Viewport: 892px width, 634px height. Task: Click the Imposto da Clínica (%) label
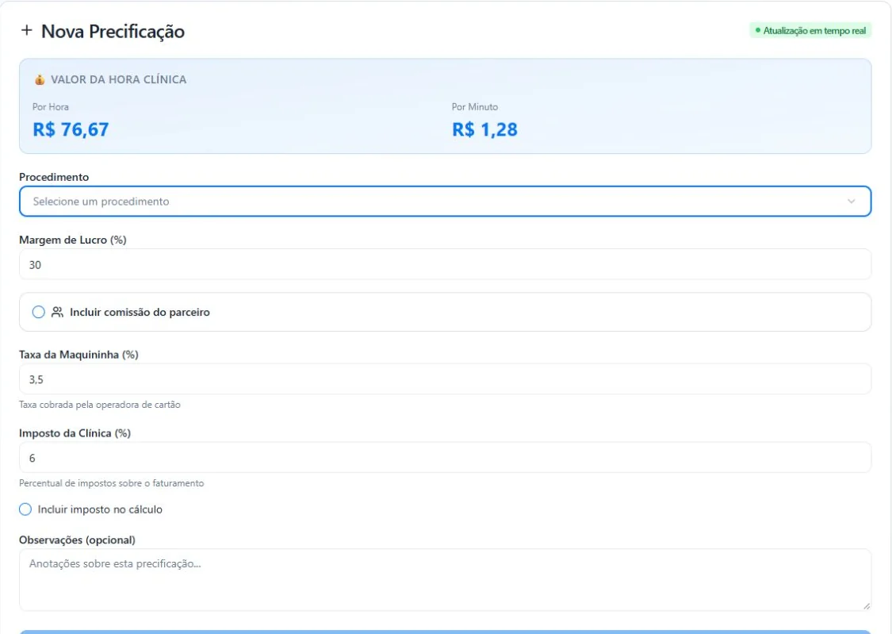75,433
